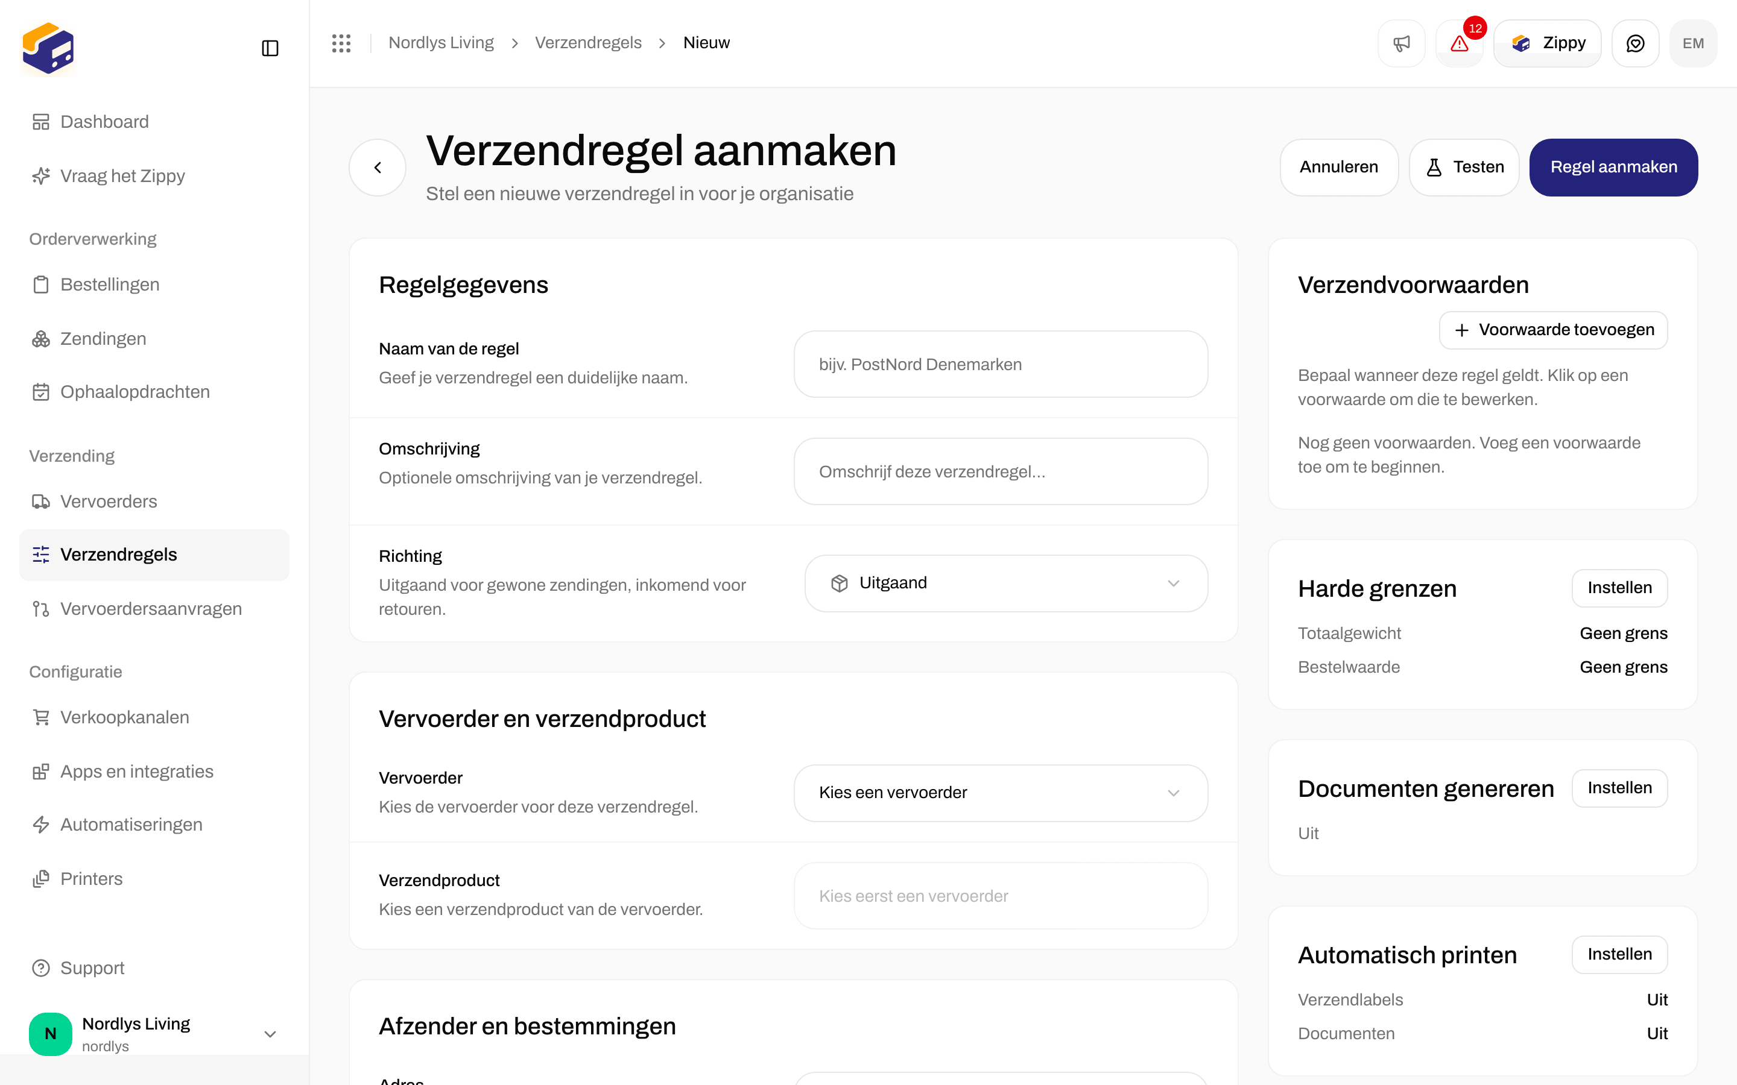The image size is (1737, 1085).
Task: Click Regel aanmaken button
Action: pyautogui.click(x=1613, y=167)
